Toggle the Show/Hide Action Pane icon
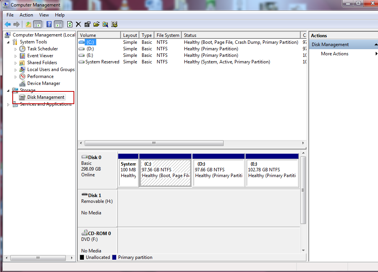 [58, 24]
